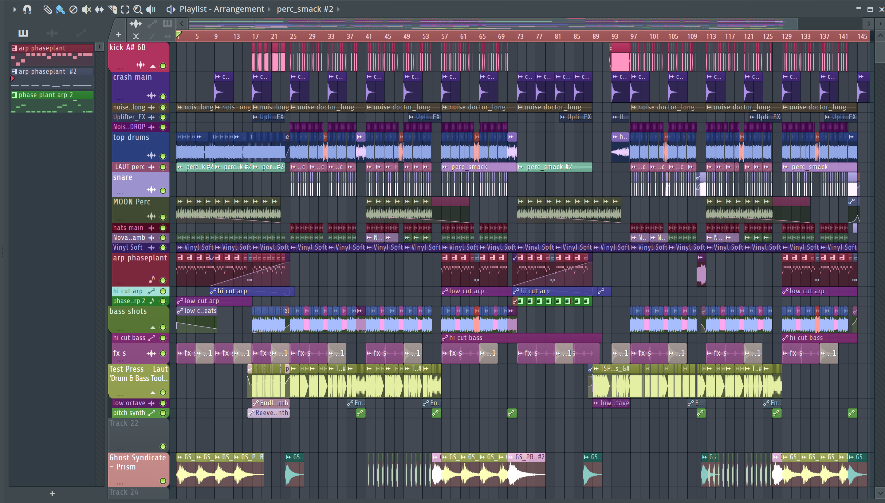Toggle the magnet snap icon
Image resolution: width=885 pixels, height=503 pixels.
tap(27, 9)
